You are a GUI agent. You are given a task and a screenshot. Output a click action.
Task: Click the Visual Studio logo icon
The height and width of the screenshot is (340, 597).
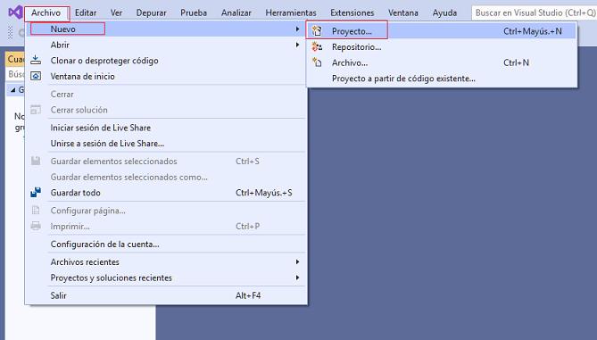pyautogui.click(x=15, y=12)
